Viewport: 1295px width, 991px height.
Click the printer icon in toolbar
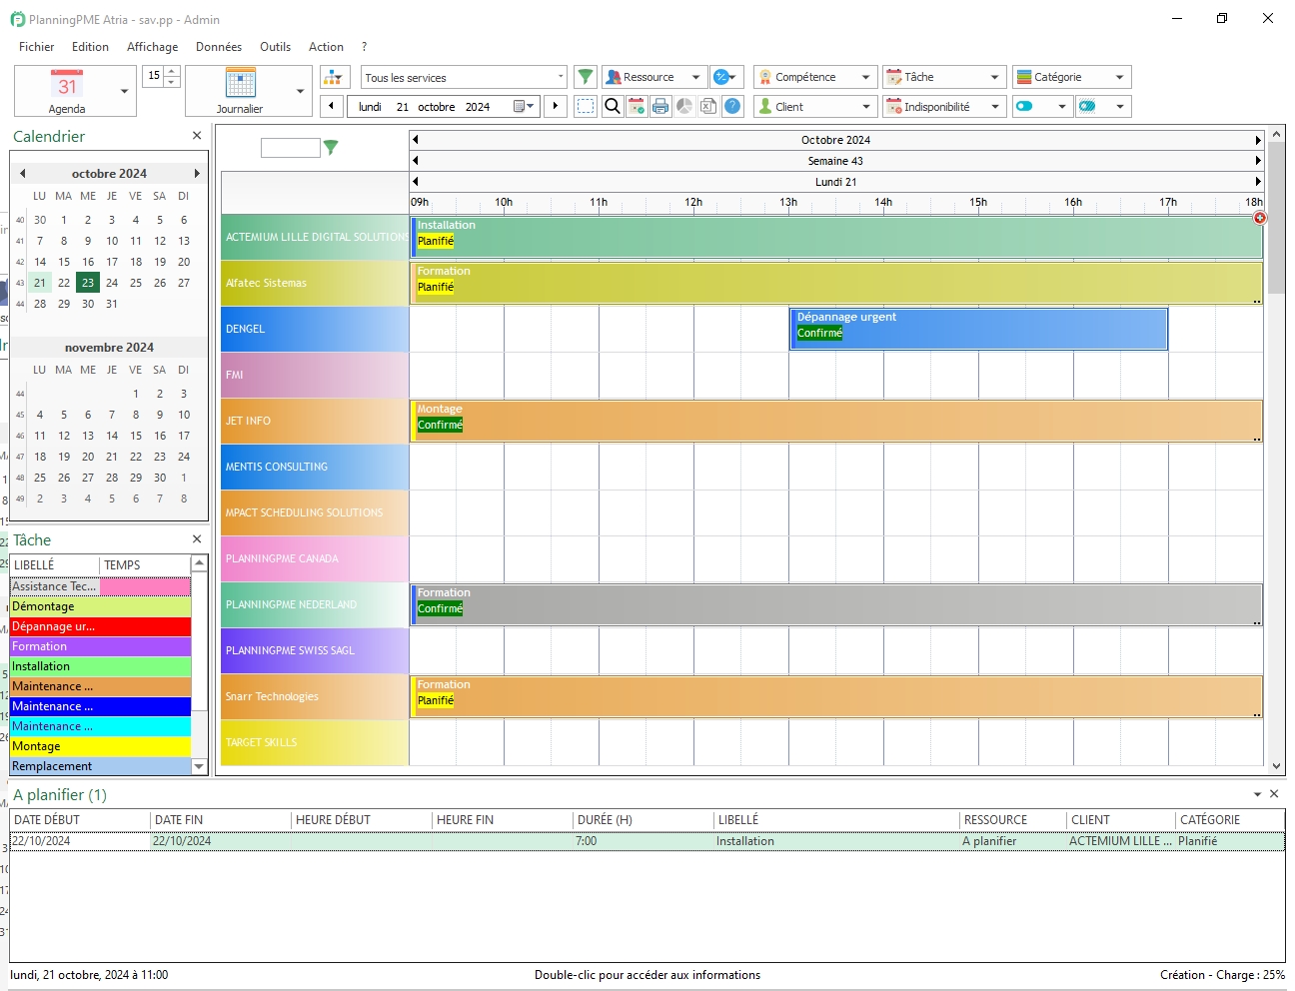point(660,106)
